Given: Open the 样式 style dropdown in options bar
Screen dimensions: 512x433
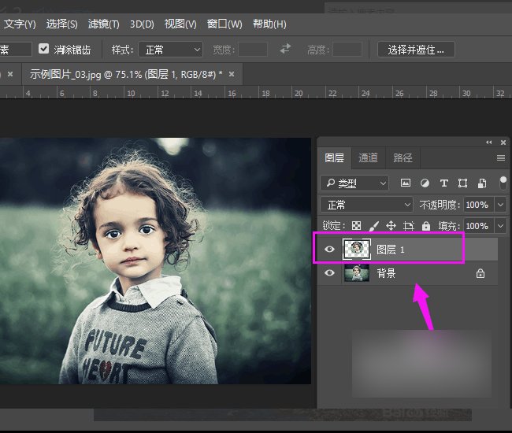Looking at the screenshot, I should point(171,49).
